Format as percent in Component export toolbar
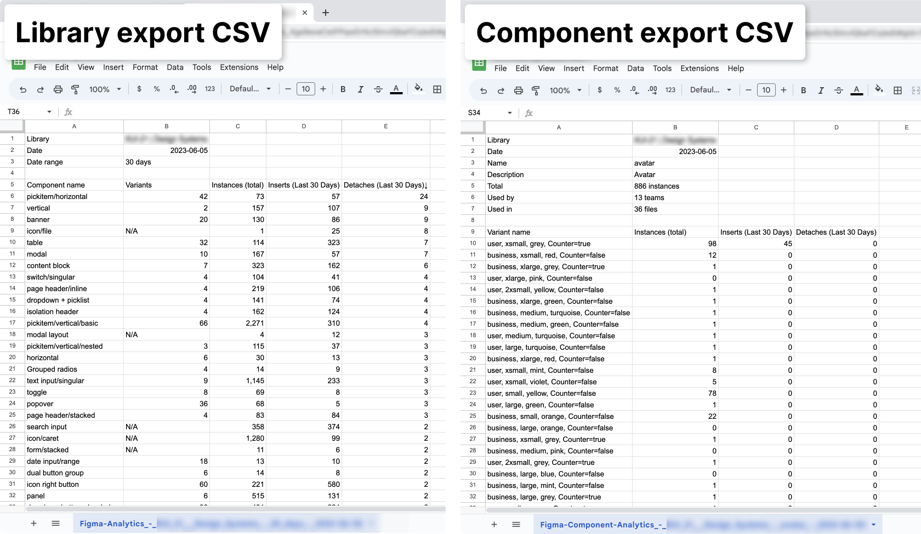This screenshot has height=534, width=921. coord(617,90)
